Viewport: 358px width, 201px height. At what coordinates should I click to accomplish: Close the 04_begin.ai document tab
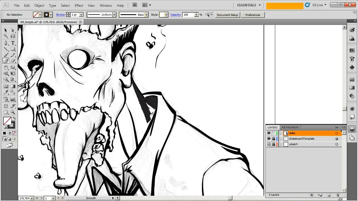coord(81,22)
